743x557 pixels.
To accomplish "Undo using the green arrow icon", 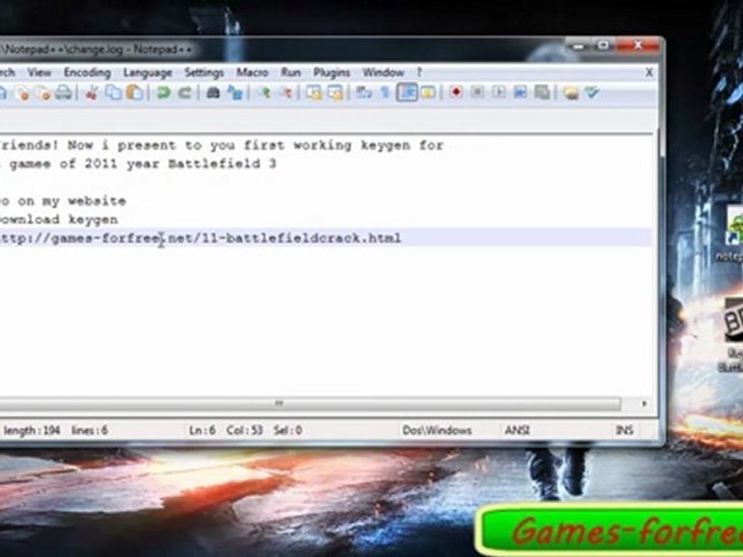I will click(163, 93).
